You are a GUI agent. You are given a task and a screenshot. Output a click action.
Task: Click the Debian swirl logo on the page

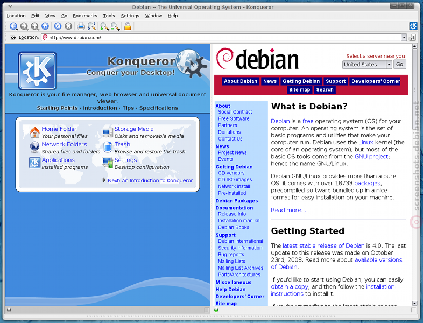tap(225, 58)
